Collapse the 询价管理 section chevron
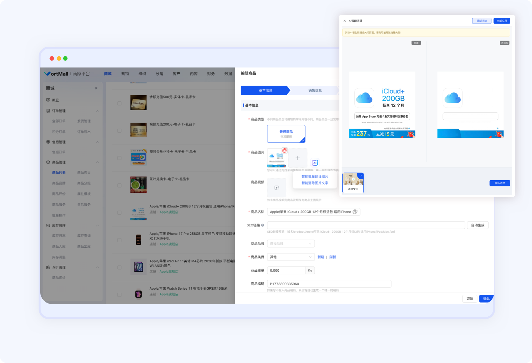Screen dimensions: 532x363 click(x=97, y=267)
